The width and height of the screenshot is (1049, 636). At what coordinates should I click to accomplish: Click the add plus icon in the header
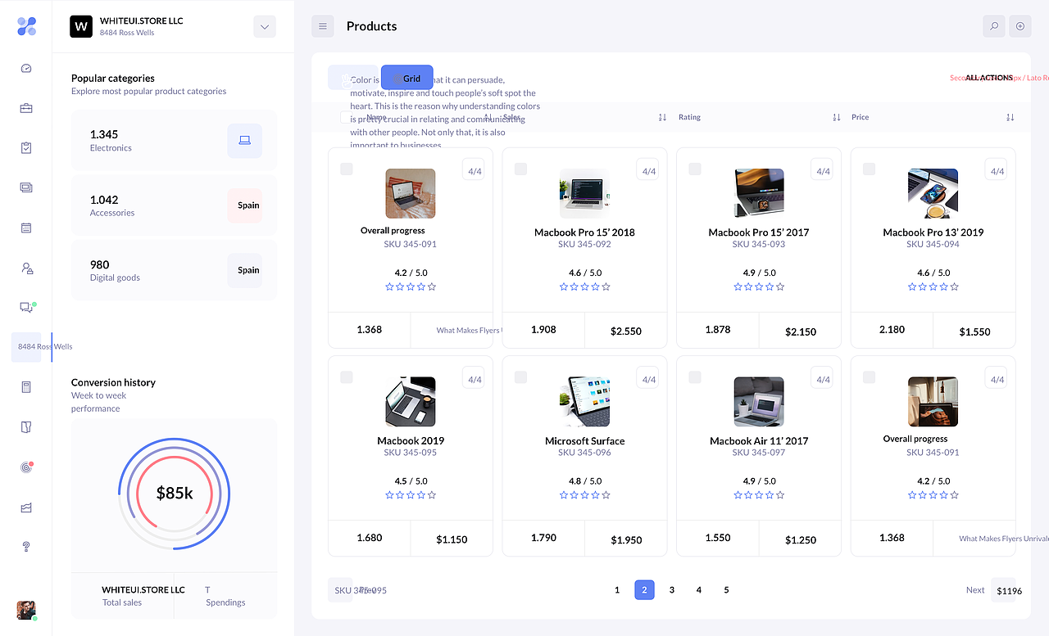pos(1020,26)
